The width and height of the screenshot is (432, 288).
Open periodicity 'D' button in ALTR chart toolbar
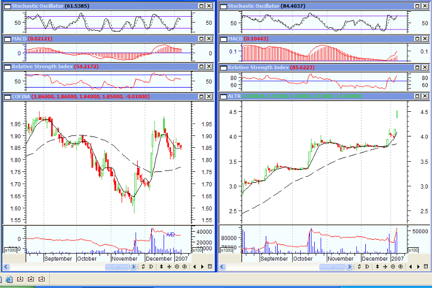pyautogui.click(x=367, y=267)
